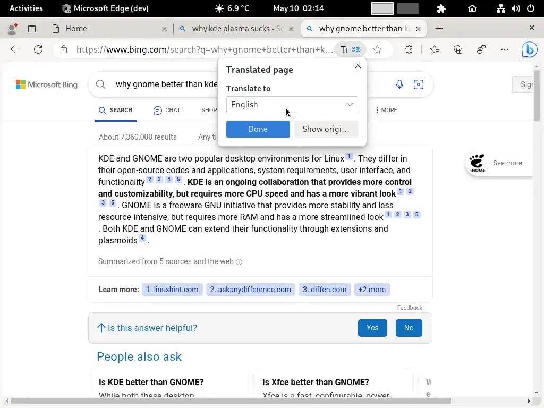Open the askanydifference.com source link
This screenshot has height=408, width=544.
pyautogui.click(x=251, y=290)
